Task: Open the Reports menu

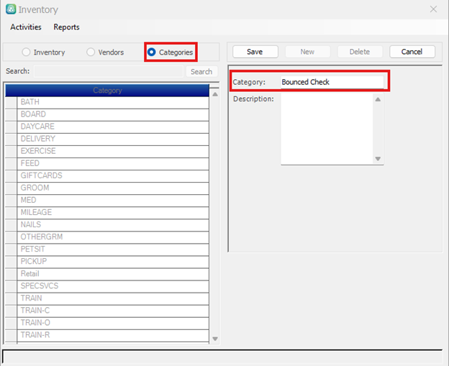Action: [66, 27]
